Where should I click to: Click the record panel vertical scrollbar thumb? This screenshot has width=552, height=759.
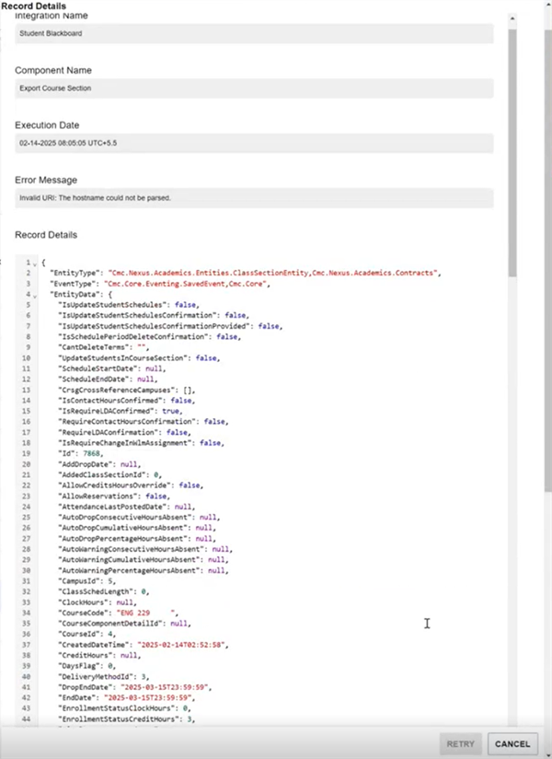[512, 153]
